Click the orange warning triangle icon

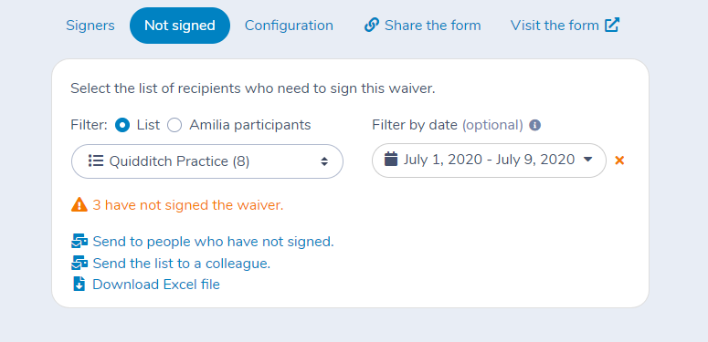(x=79, y=204)
